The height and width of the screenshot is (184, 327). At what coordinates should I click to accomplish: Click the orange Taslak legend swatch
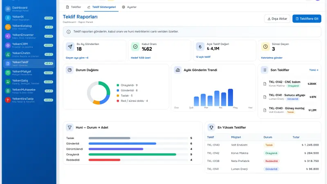pos(118,96)
